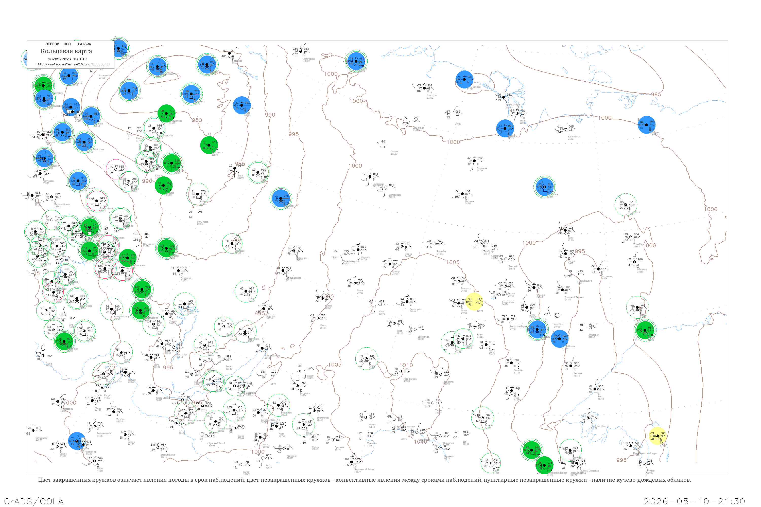The image size is (761, 507).
Task: Click the yellow circle station 54273
Action: [x=474, y=302]
